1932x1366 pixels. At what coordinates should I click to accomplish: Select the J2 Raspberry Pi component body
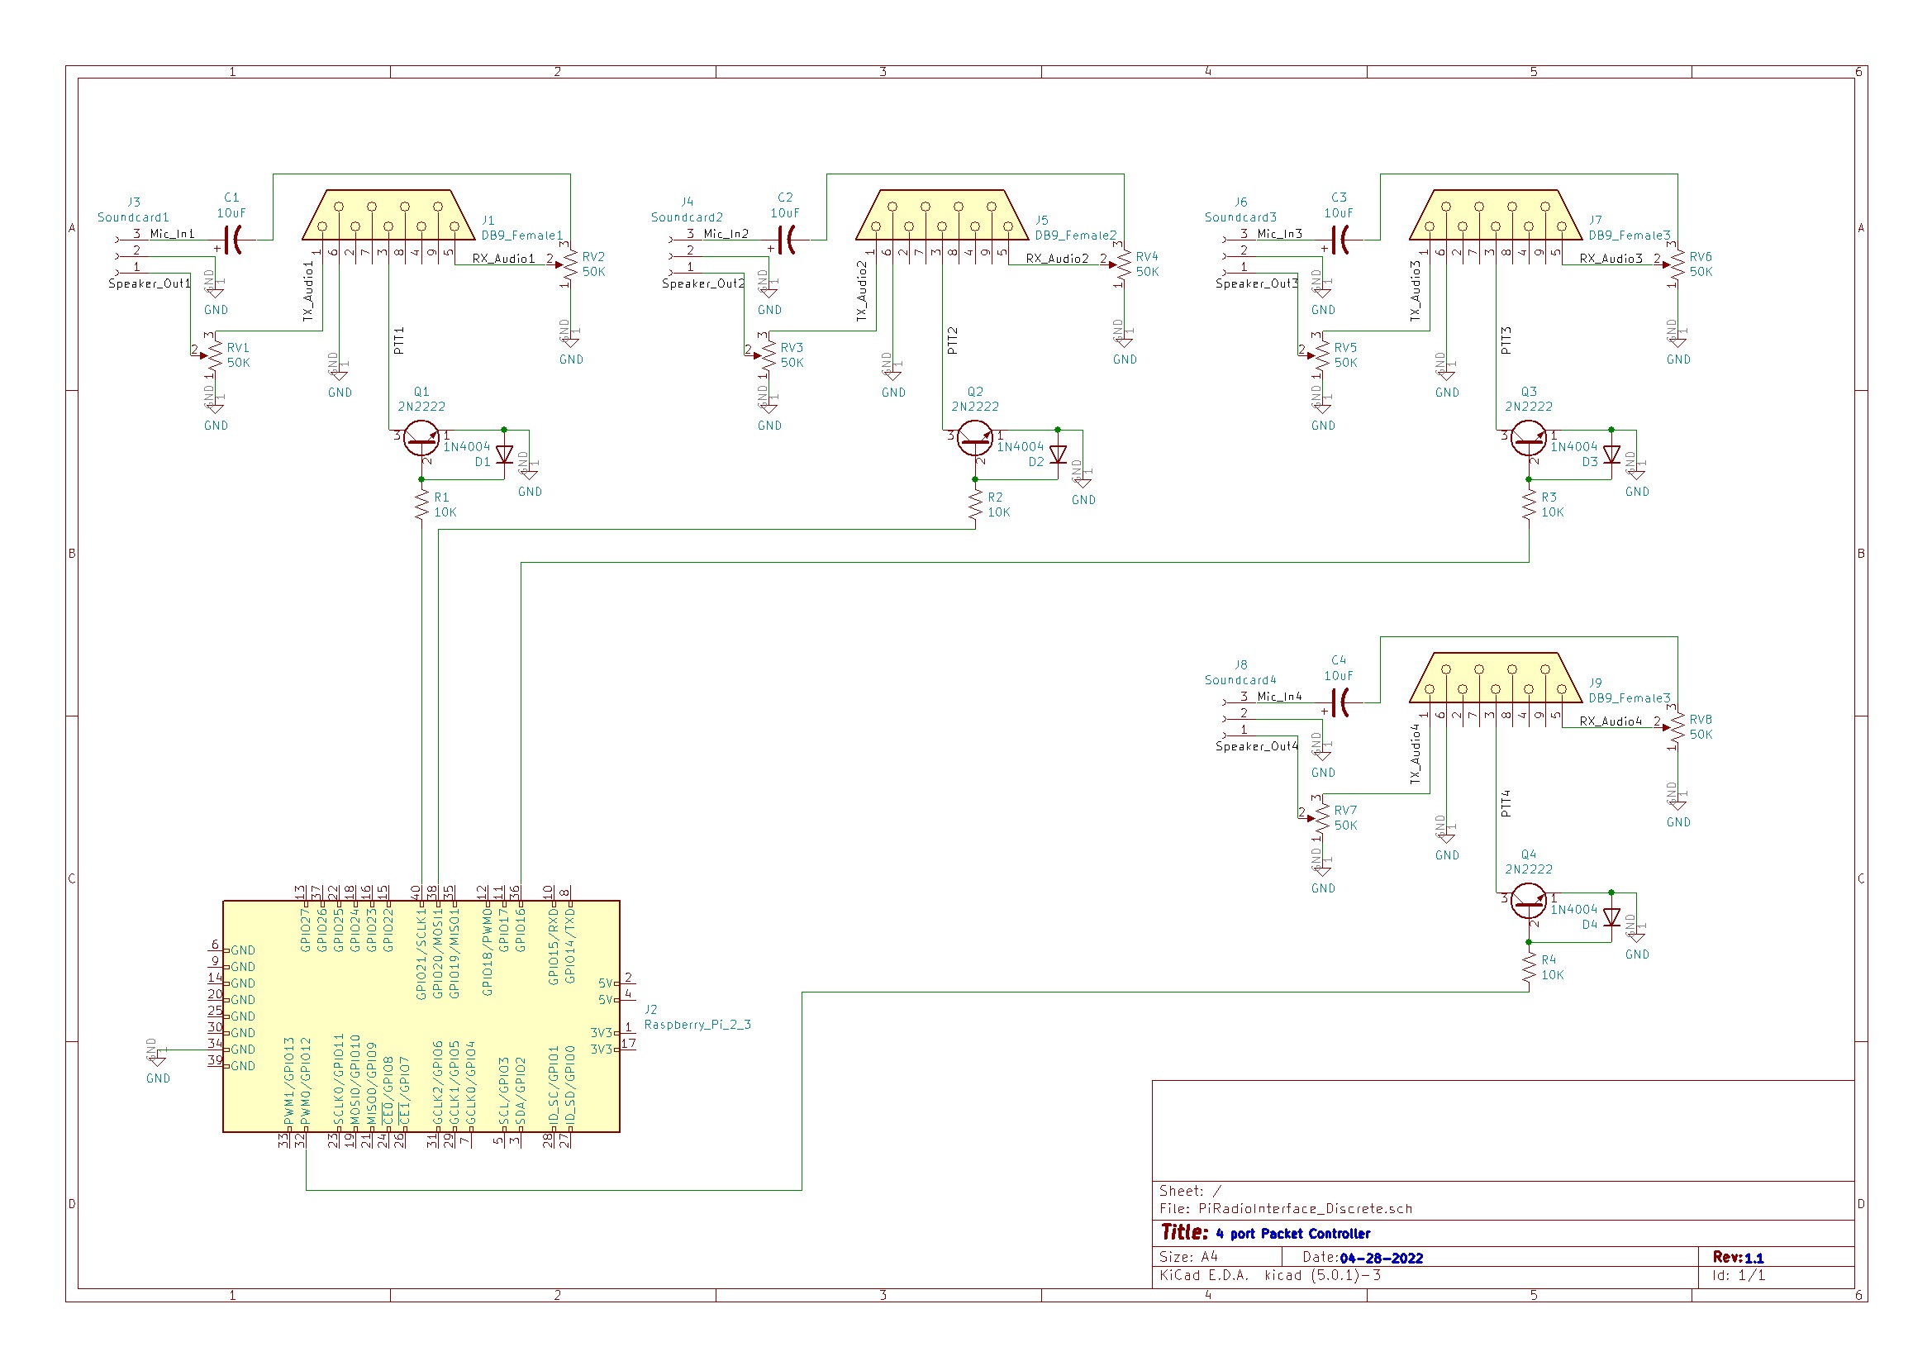[x=421, y=1016]
